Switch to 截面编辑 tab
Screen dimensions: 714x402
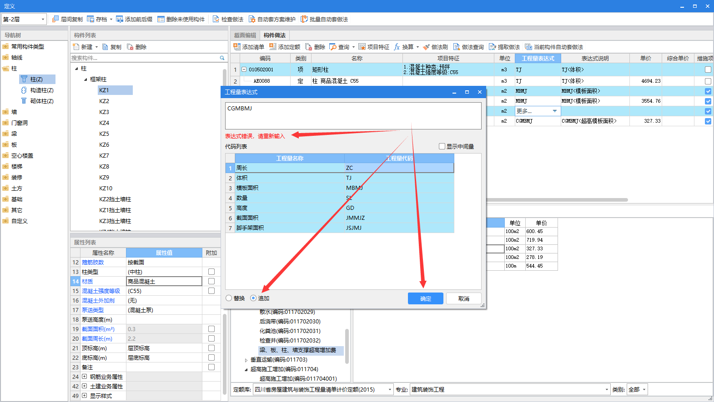tap(245, 35)
